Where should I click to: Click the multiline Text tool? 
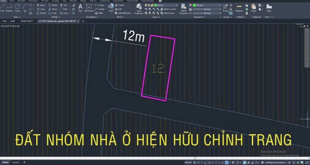coord(80,8)
